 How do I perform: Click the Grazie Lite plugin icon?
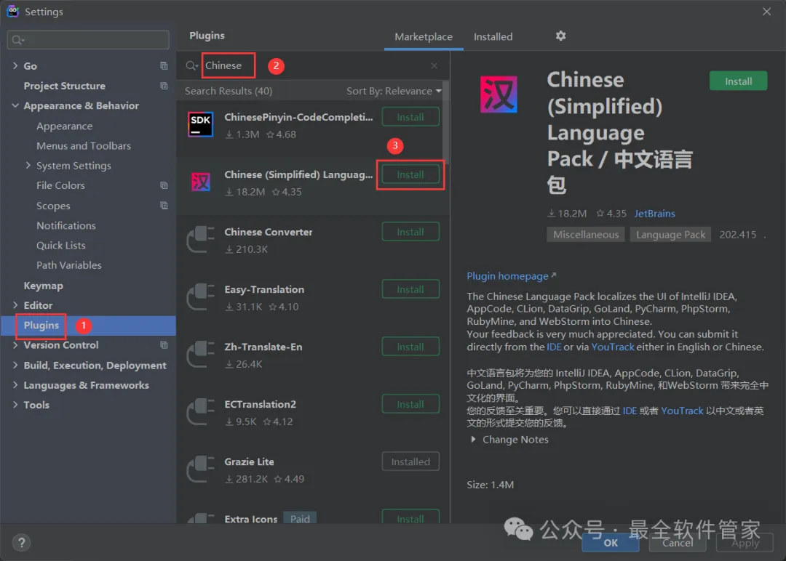(201, 469)
